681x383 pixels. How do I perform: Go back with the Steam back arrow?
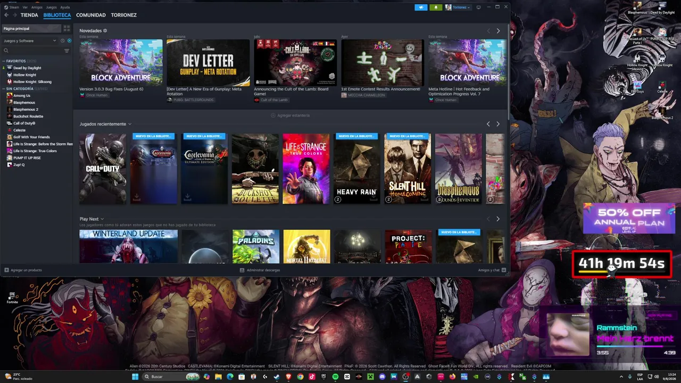(x=6, y=15)
